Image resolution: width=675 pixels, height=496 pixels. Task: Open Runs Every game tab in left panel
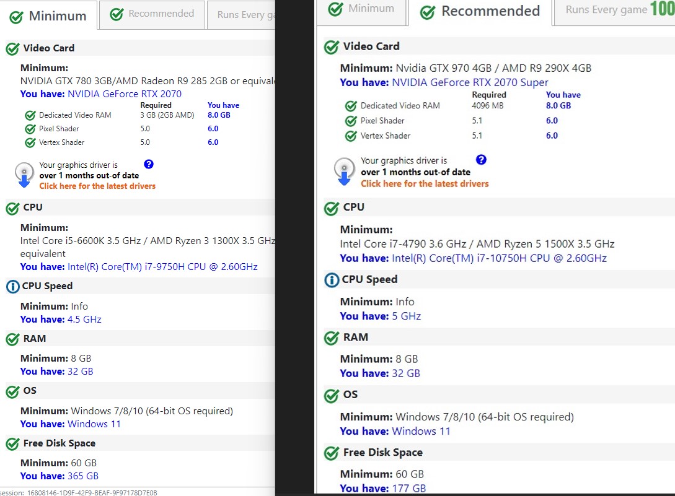[241, 15]
